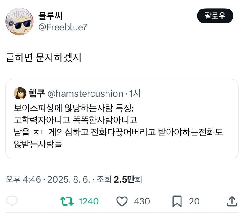Open the quoted tweet text about 보이스피싱
The width and height of the screenshot is (244, 216).
coord(119,126)
